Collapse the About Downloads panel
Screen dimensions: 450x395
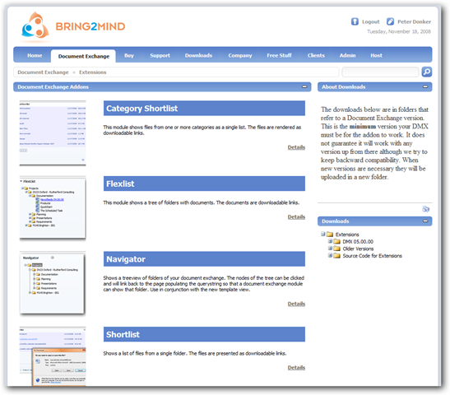pos(425,86)
